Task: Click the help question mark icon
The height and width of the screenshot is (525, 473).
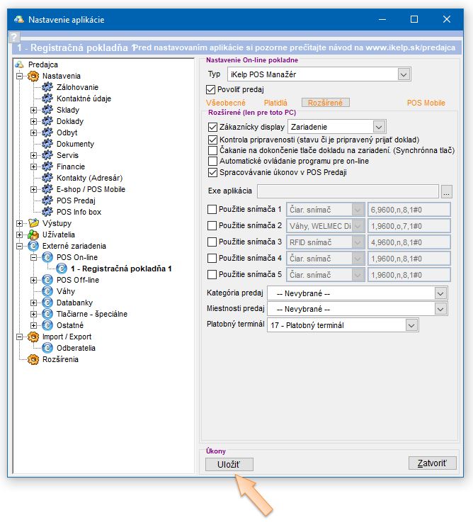Action: tap(13, 38)
